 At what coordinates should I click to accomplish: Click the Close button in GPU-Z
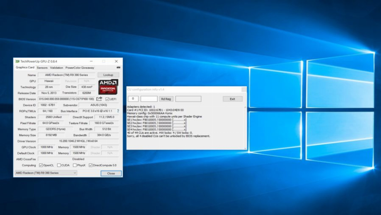click(111, 173)
